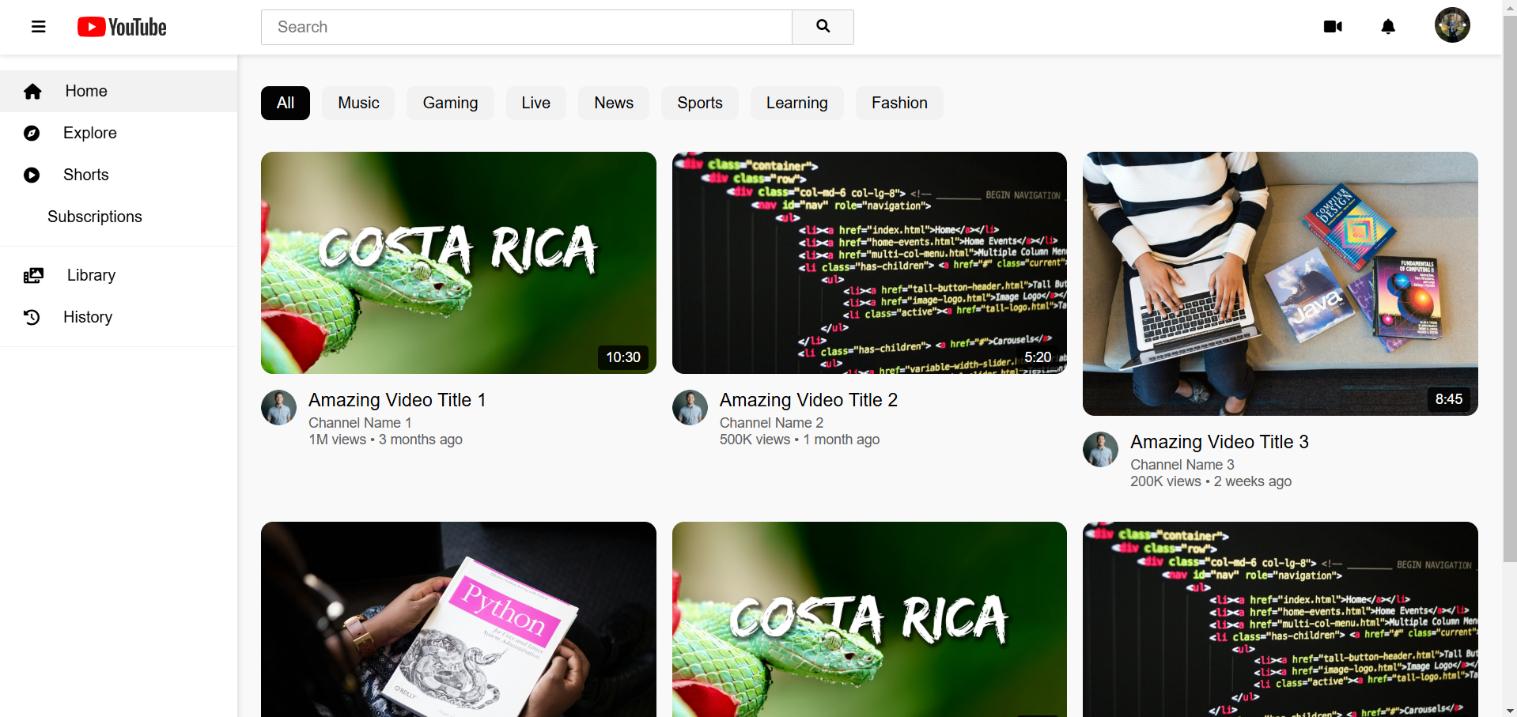The height and width of the screenshot is (717, 1517).
Task: Click '500K views • 1 month ago' text
Action: click(800, 440)
